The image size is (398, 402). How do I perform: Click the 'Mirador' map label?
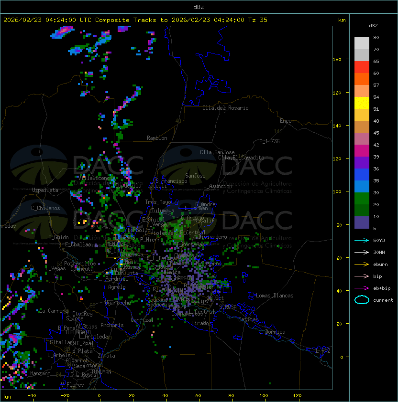point(202,323)
